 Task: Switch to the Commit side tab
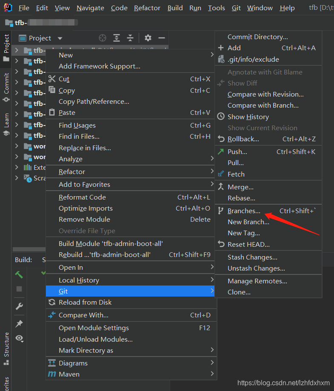pos(6,87)
